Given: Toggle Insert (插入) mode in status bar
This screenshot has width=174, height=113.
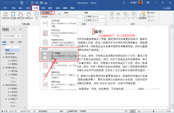Looking at the screenshot, I should [x=62, y=111].
